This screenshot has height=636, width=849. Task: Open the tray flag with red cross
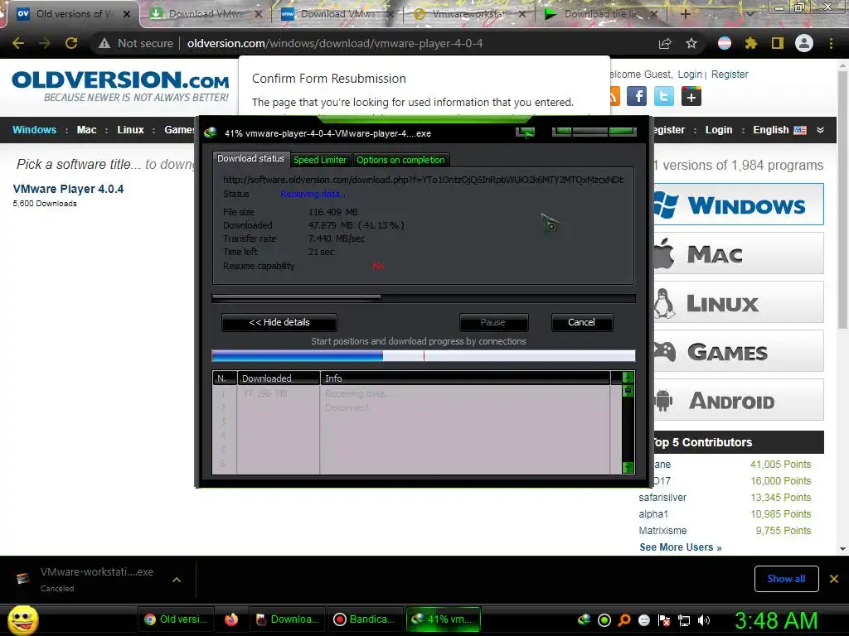coord(664,620)
